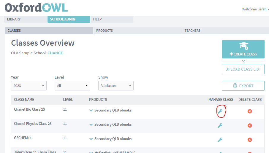Click the MANAGE CLASS column header
Image resolution: width=269 pixels, height=153 pixels.
pyautogui.click(x=221, y=100)
